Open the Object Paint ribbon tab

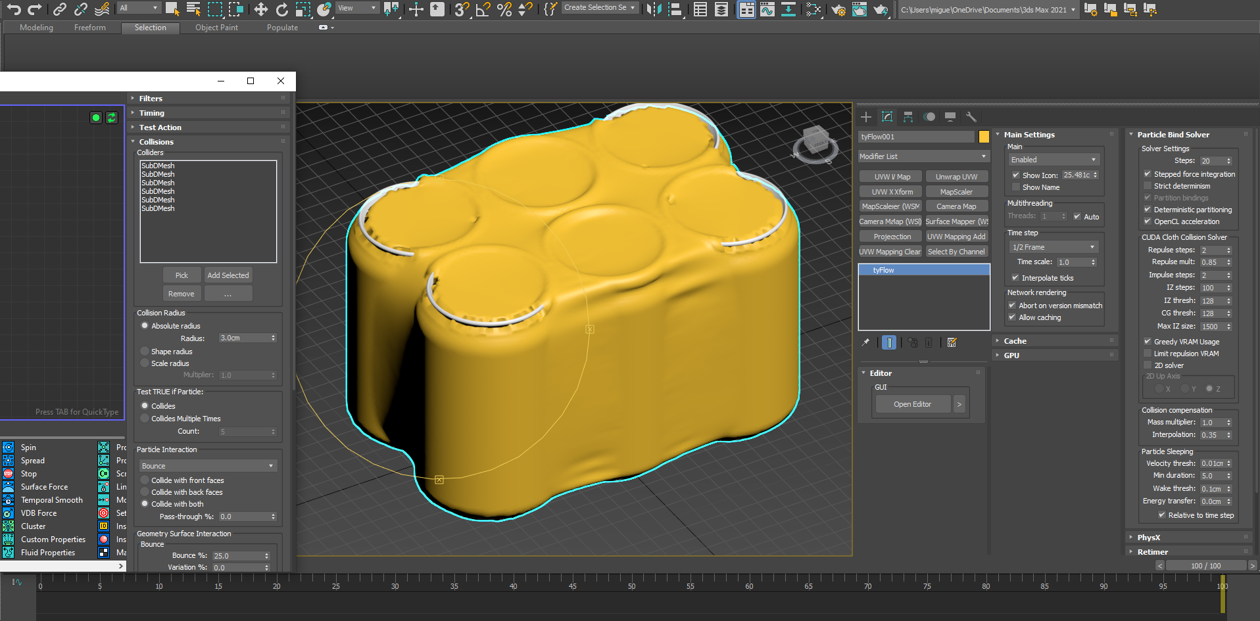tap(216, 28)
